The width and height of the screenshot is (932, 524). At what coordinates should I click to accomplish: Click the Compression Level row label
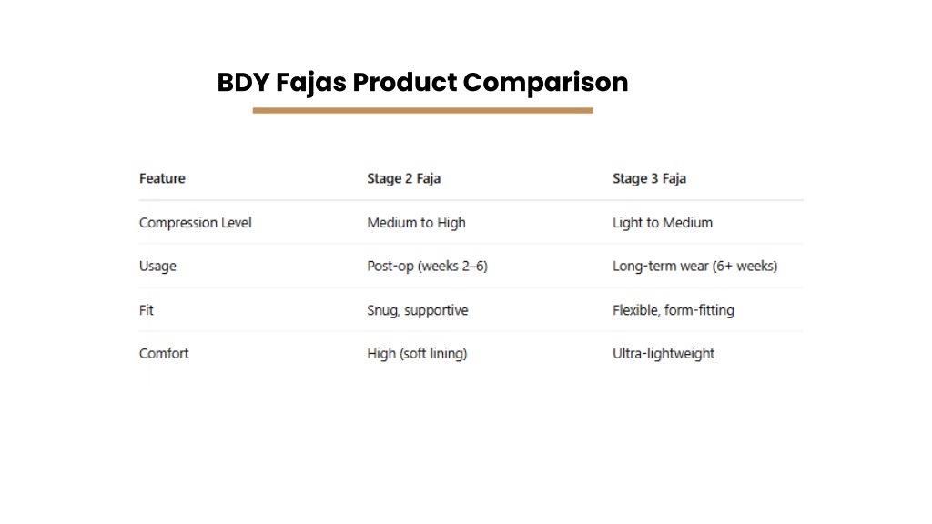pyautogui.click(x=195, y=223)
